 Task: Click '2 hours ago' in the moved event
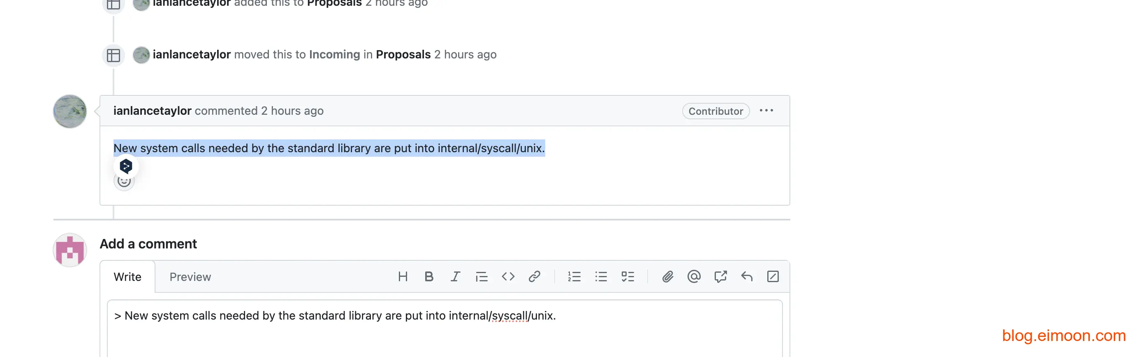click(465, 54)
